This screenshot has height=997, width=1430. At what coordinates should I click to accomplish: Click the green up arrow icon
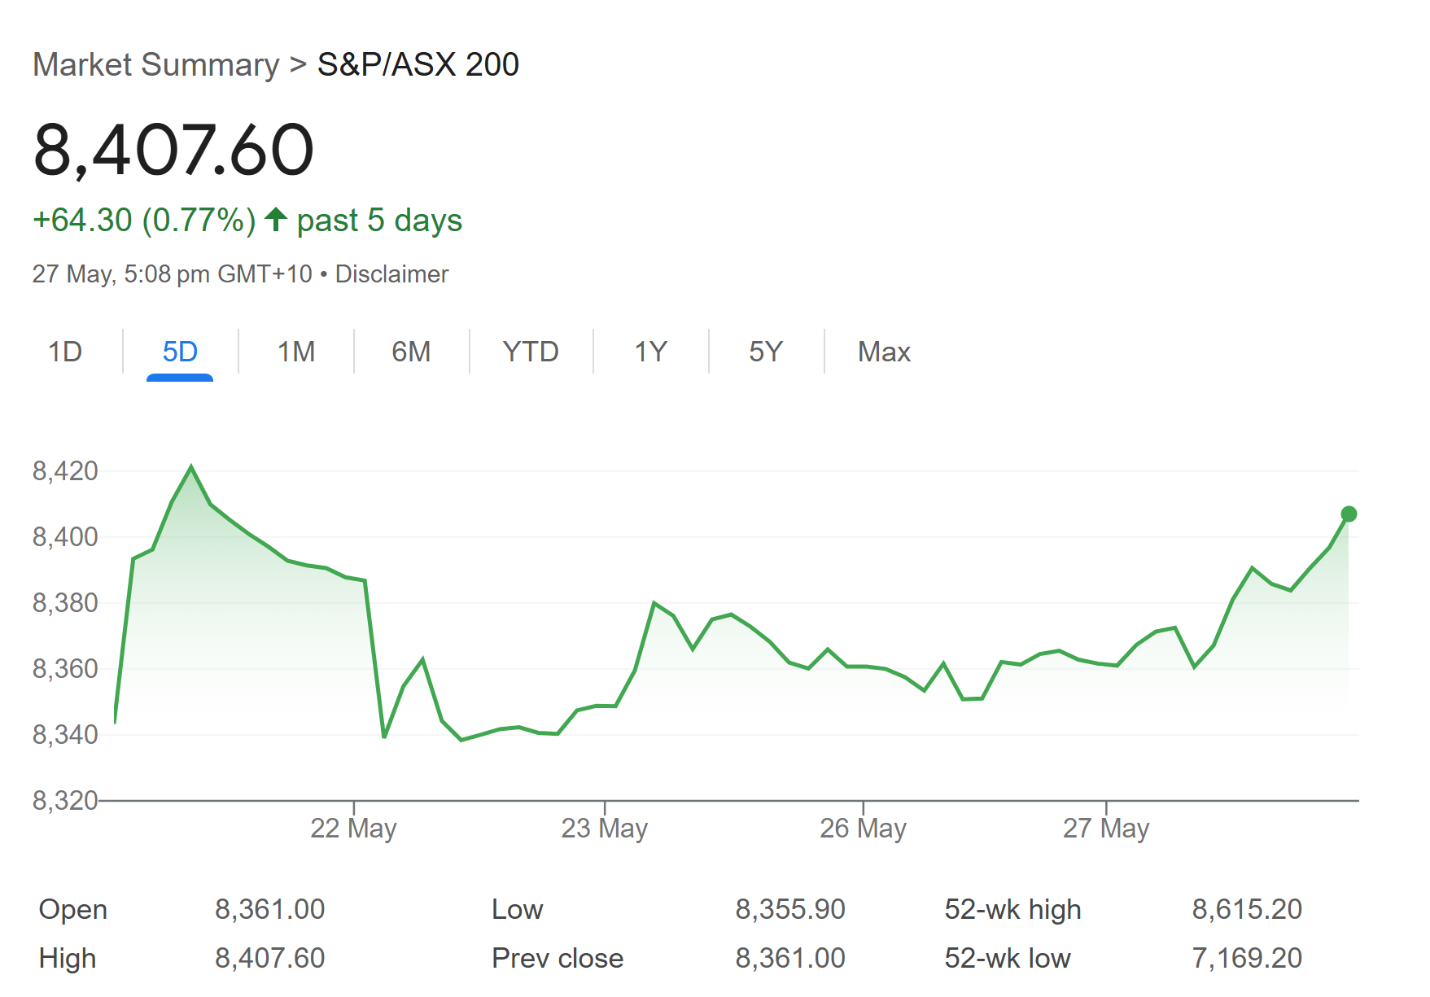pos(276,219)
